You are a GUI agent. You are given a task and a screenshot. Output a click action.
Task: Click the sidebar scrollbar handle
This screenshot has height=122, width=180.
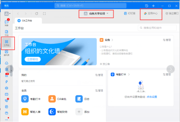click(11, 71)
